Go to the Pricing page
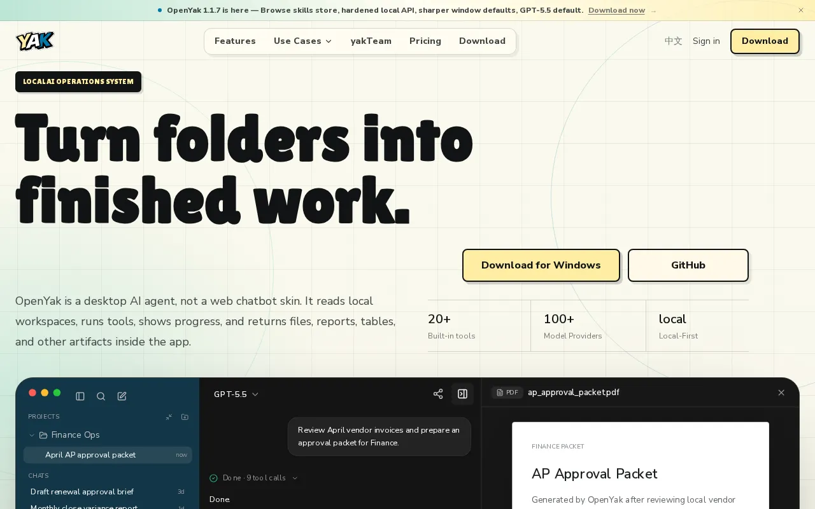 425,41
